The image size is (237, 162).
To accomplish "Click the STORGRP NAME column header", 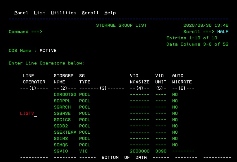I will pyautogui.click(x=64, y=79).
